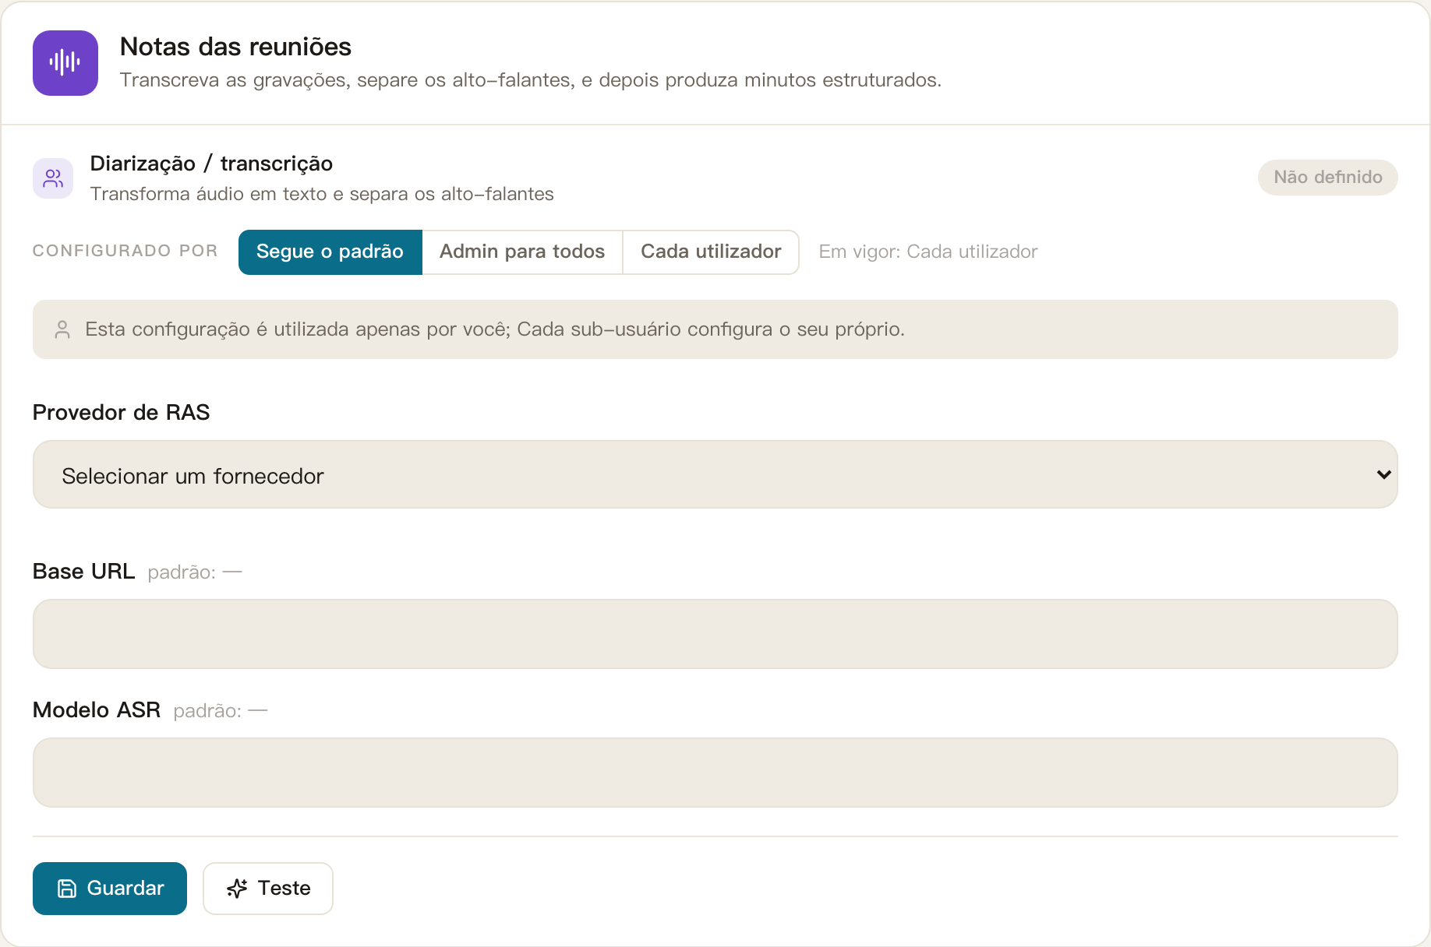Screen dimensions: 1431x947
Task: Select 'Admin para todos' configuration option
Action: (x=522, y=252)
